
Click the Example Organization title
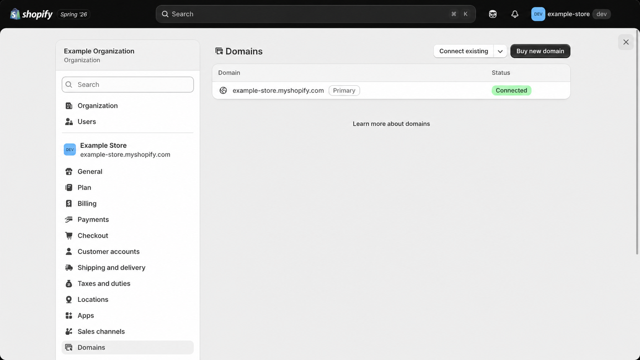click(x=99, y=51)
